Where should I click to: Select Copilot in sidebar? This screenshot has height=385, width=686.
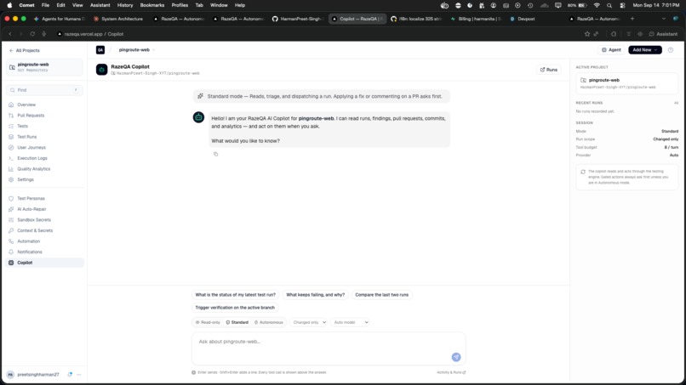pyautogui.click(x=44, y=263)
